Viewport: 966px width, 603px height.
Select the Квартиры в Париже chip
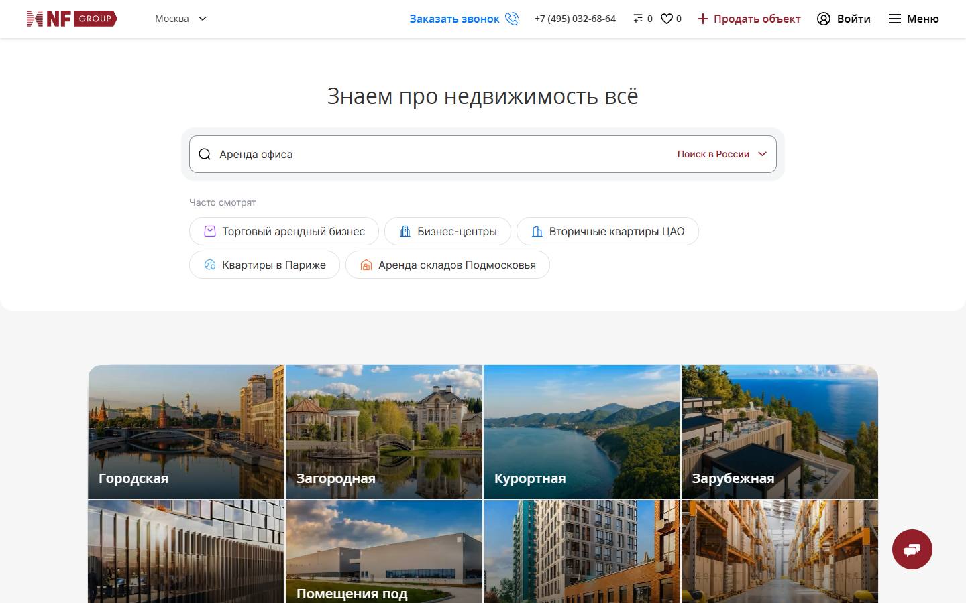point(264,265)
